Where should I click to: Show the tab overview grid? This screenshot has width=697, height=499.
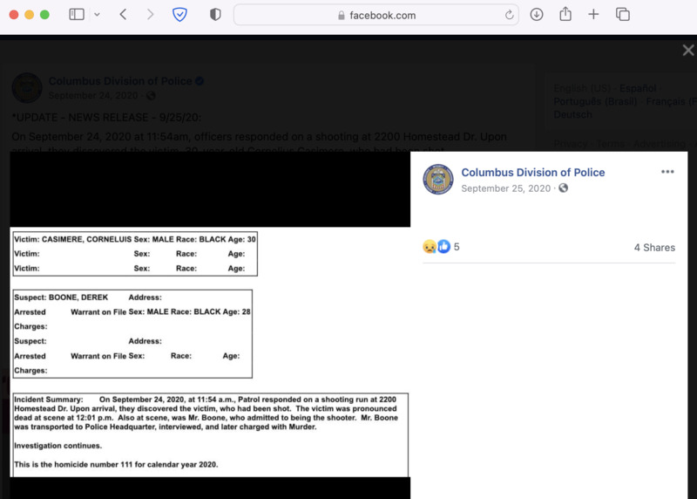tap(622, 15)
